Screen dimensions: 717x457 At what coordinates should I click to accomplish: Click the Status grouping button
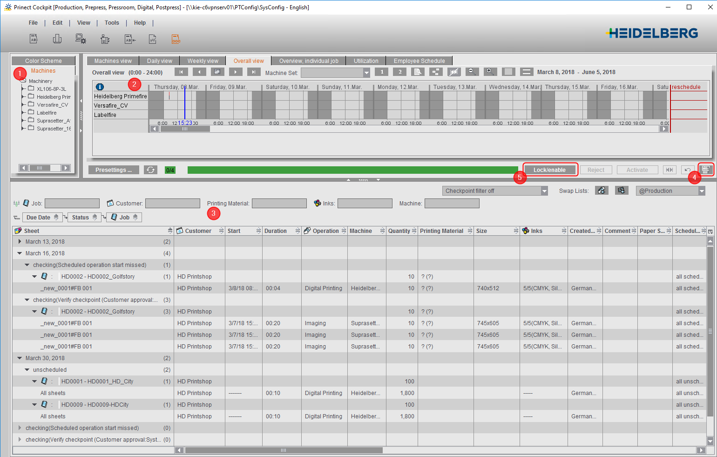(84, 218)
